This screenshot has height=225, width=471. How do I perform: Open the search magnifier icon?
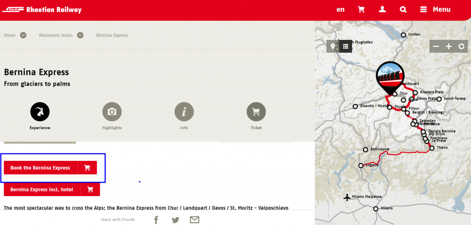403,10
